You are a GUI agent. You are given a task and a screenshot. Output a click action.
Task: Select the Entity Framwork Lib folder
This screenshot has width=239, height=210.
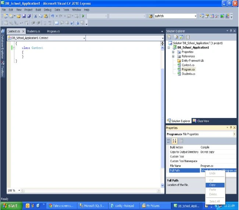tap(193, 61)
